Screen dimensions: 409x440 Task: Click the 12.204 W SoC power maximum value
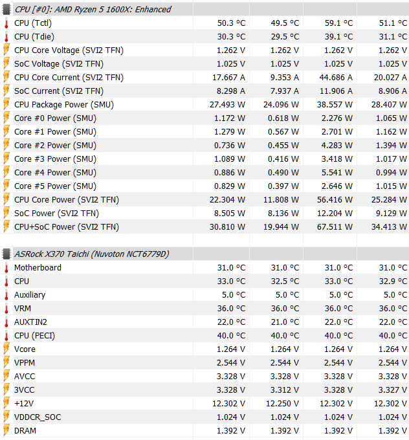[335, 214]
